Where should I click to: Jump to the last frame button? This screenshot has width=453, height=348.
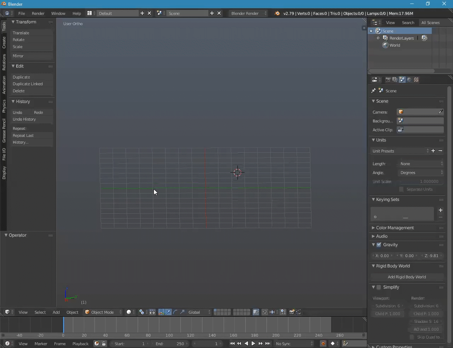[268, 343]
